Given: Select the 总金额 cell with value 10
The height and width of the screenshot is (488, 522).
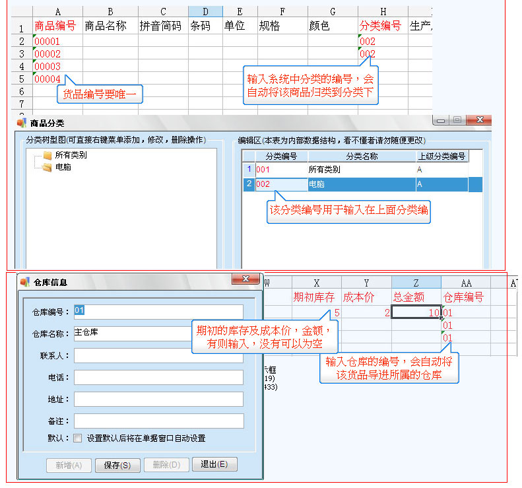Looking at the screenshot, I should [x=416, y=312].
